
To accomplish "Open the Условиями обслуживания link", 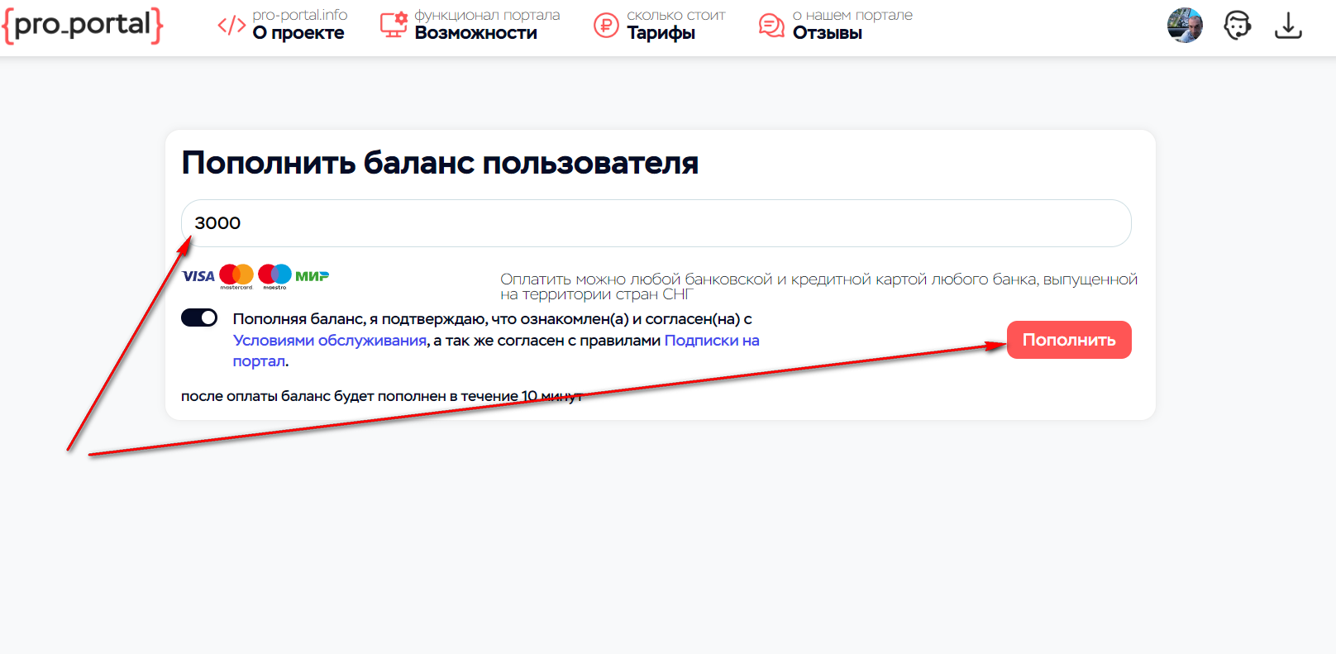I will point(330,341).
